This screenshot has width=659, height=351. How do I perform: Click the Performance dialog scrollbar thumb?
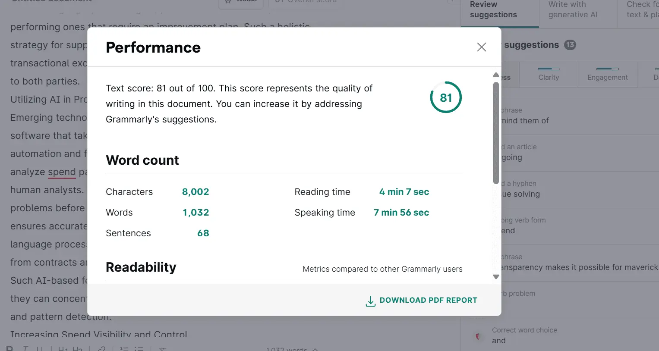tap(496, 133)
